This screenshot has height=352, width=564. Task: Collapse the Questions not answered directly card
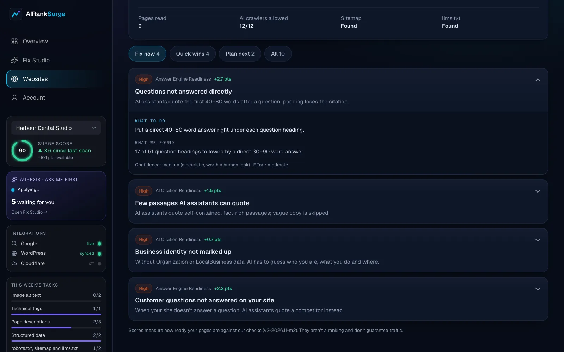(538, 80)
